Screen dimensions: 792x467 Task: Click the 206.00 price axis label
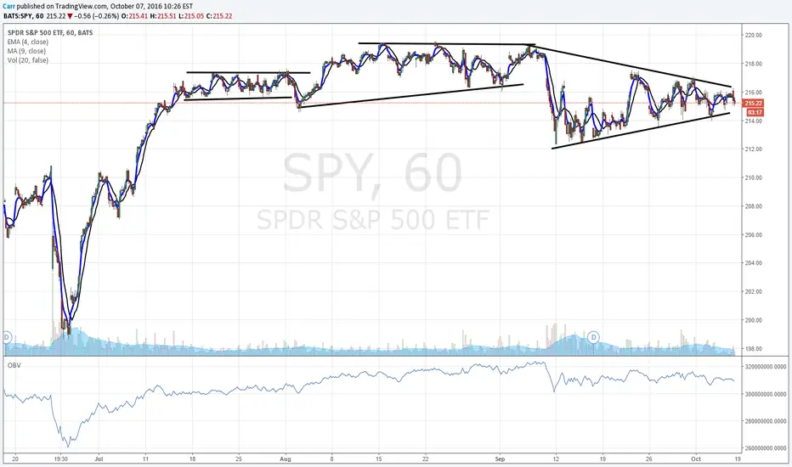(x=753, y=234)
